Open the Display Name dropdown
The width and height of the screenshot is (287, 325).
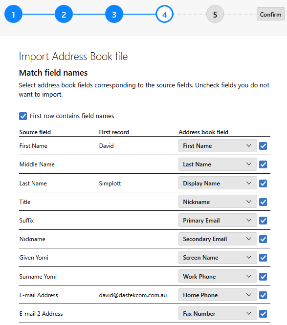coord(218,183)
